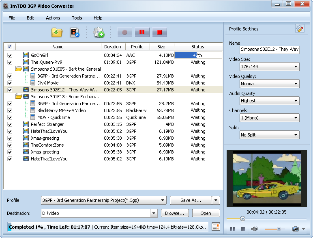The height and width of the screenshot is (238, 313).
Task: Click the document icon next to MOV - QuickTime
Action: click(x=33, y=117)
